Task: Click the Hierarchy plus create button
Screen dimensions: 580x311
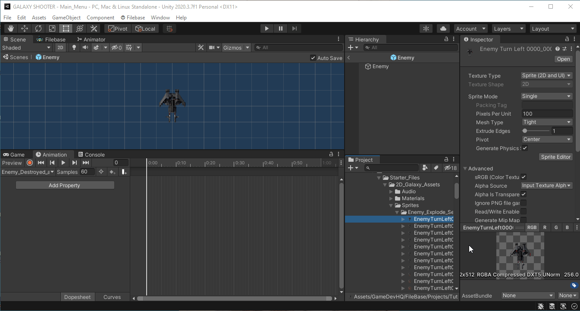Action: (x=353, y=47)
